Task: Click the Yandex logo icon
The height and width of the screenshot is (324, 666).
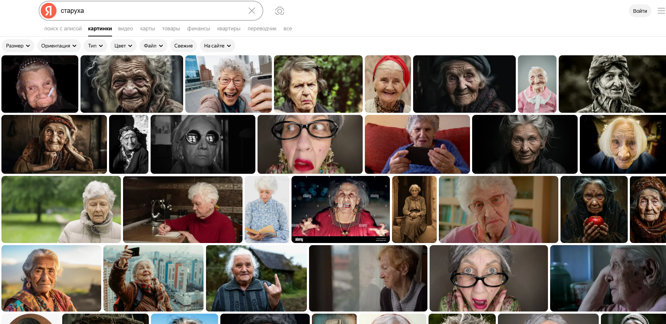Action: (49, 11)
